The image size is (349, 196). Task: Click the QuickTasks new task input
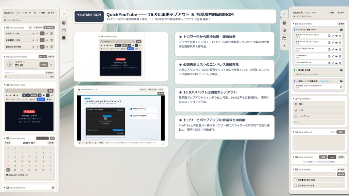pyautogui.click(x=314, y=174)
